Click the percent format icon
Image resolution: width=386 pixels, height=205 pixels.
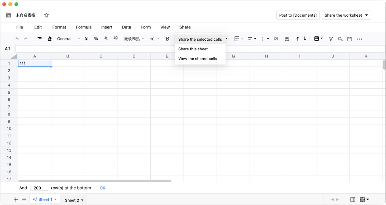(96, 39)
